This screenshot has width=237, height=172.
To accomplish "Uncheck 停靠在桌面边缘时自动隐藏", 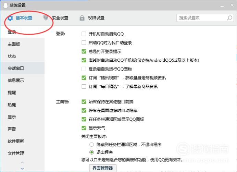I will (84, 110).
